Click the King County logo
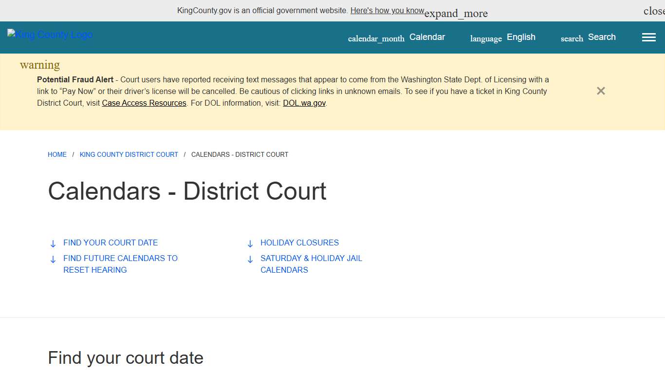 [x=49, y=34]
